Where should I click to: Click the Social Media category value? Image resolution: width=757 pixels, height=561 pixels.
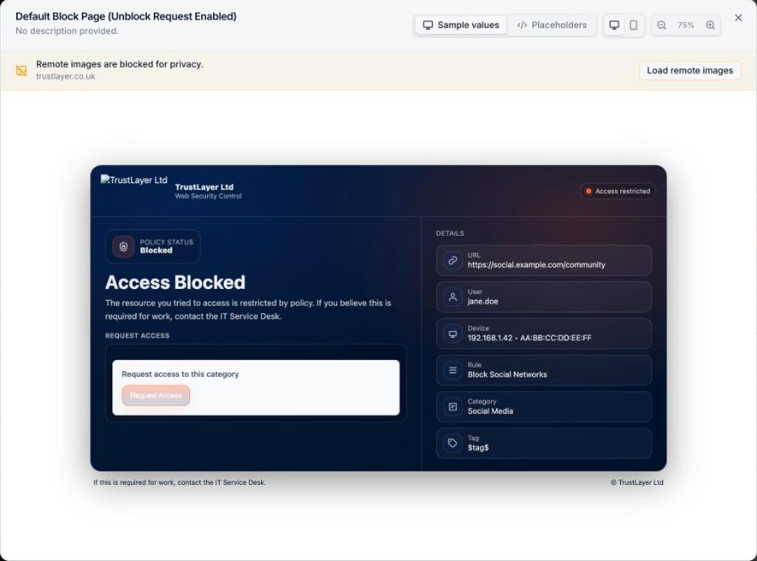click(x=490, y=411)
